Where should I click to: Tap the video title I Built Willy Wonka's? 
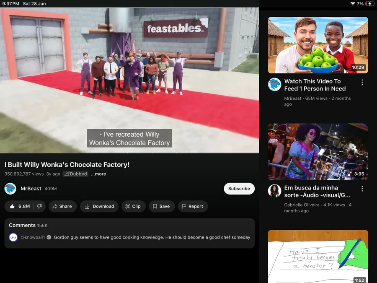coord(67,165)
